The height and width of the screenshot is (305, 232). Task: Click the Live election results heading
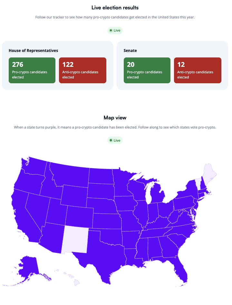coord(115,7)
